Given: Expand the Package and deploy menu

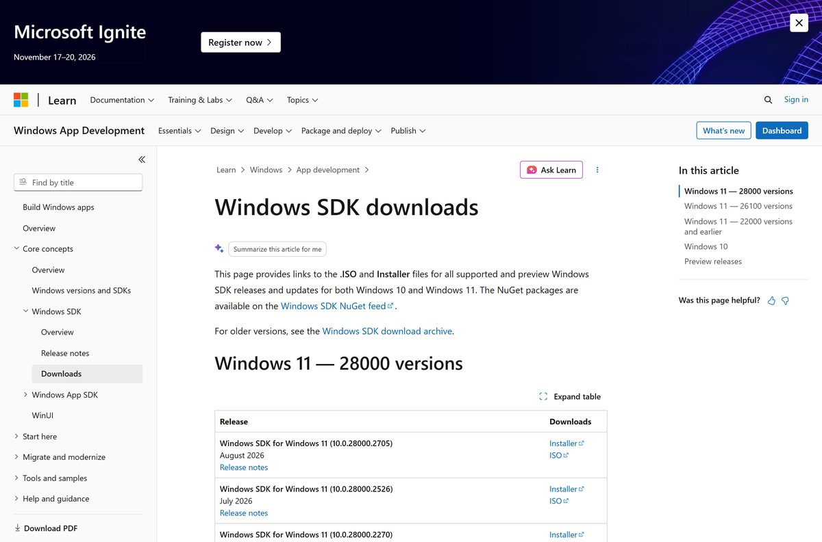Looking at the screenshot, I should point(341,131).
